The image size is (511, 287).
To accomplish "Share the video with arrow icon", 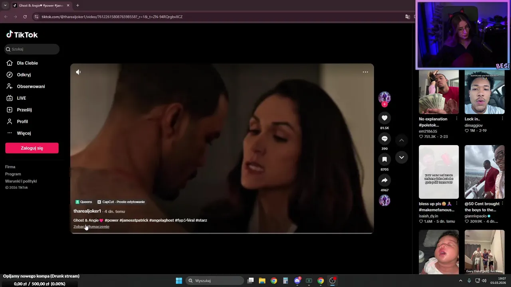I will coord(384,180).
